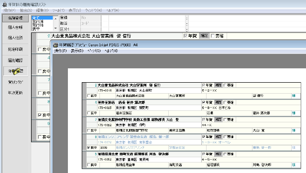This screenshot has width=306, height=173.
Task: Uncheck the 喪中 checkbox for record 8 in the main list
Action: click(x=40, y=115)
